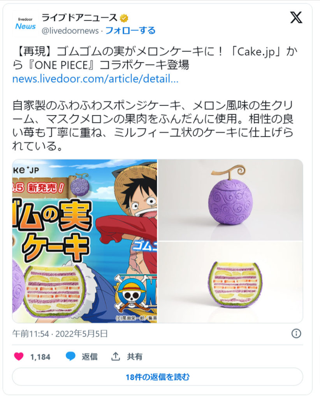This screenshot has width=320, height=399.
Task: Click the @livedoornews handle
Action: pos(70,30)
